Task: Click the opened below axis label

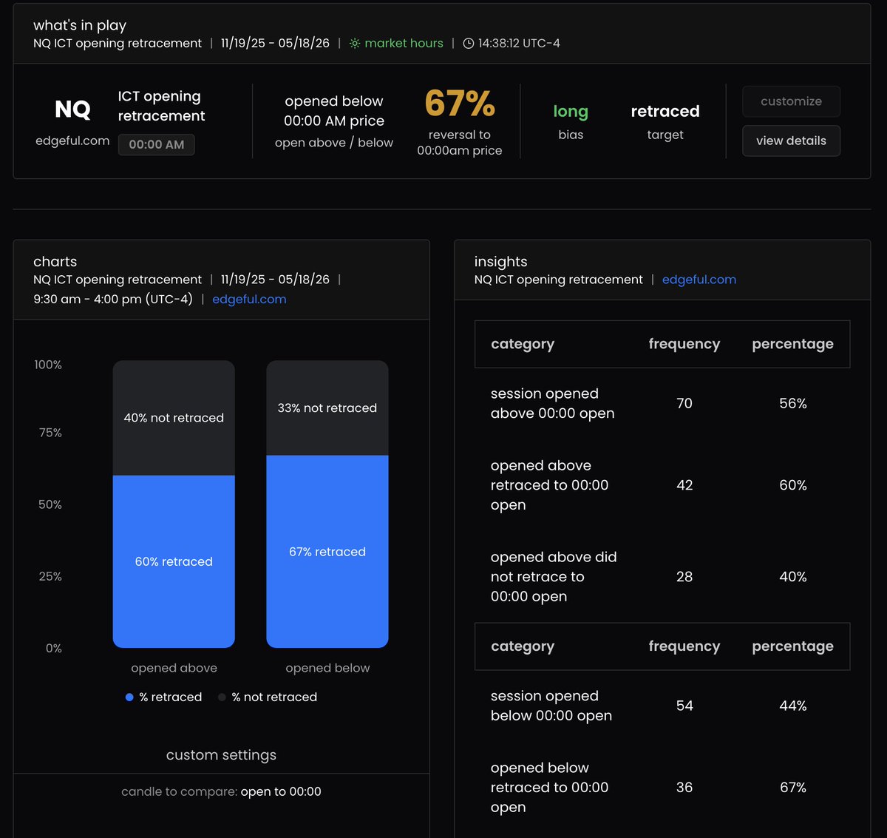Action: (x=327, y=668)
